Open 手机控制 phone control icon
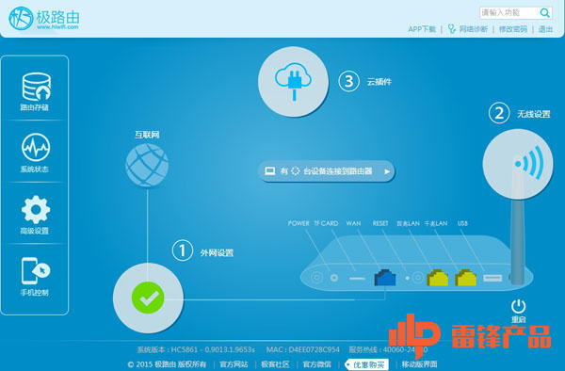 (x=36, y=270)
